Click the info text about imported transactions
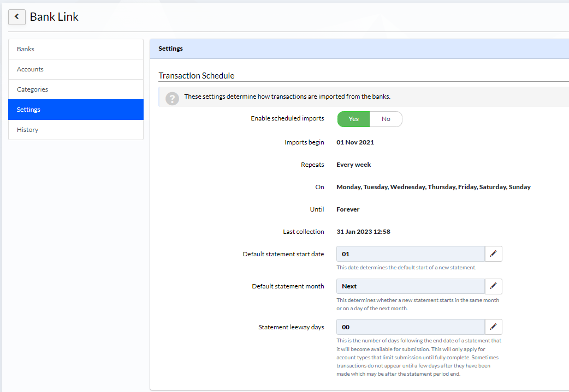This screenshot has height=392, width=569. 287,97
